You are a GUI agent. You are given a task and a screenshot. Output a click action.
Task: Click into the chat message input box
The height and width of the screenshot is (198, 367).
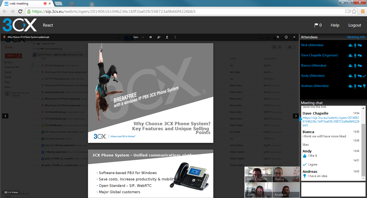(x=333, y=189)
